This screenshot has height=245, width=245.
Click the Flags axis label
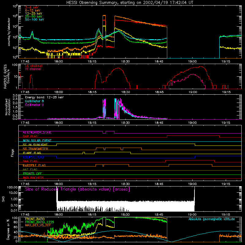pos(13,153)
